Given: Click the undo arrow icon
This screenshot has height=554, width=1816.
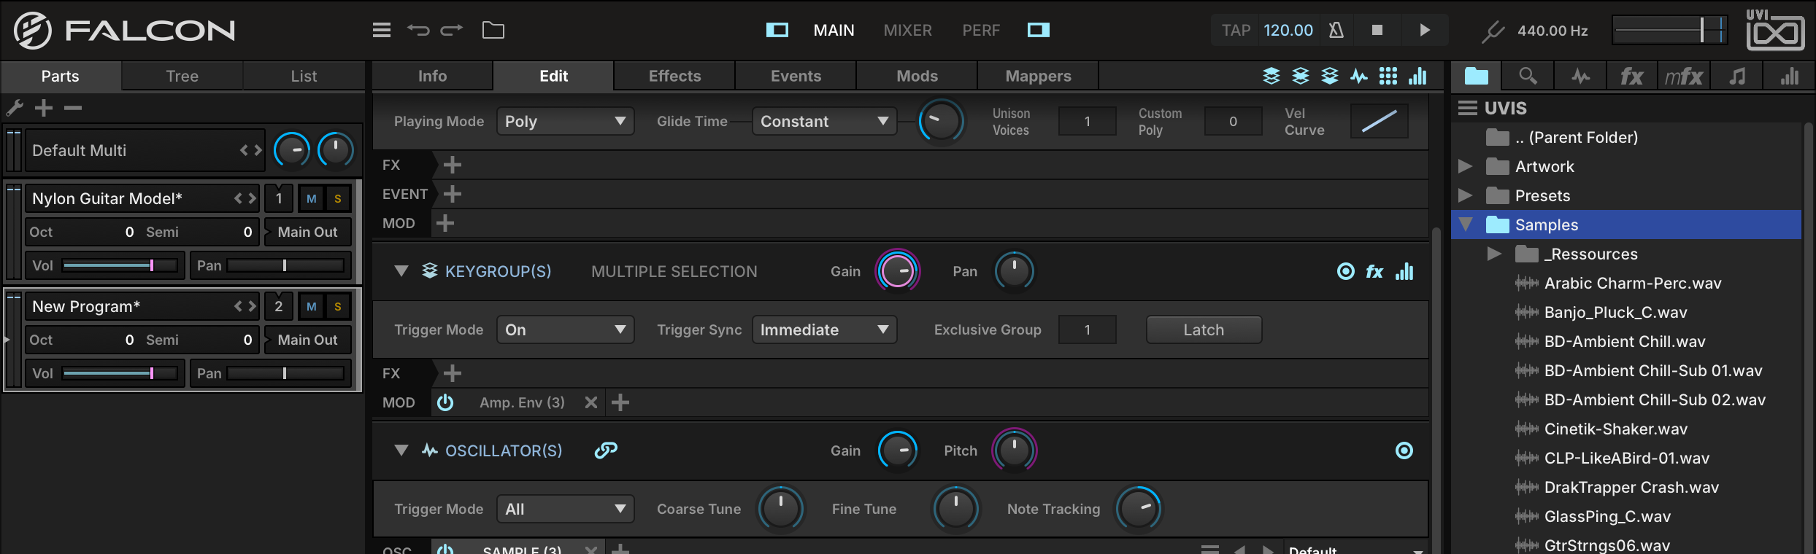Looking at the screenshot, I should (x=418, y=30).
